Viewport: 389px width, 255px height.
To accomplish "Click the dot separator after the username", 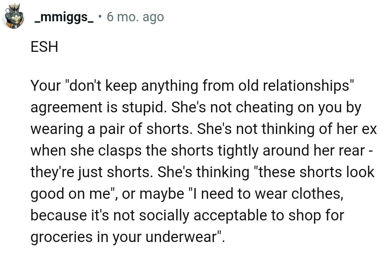I will coord(100,17).
